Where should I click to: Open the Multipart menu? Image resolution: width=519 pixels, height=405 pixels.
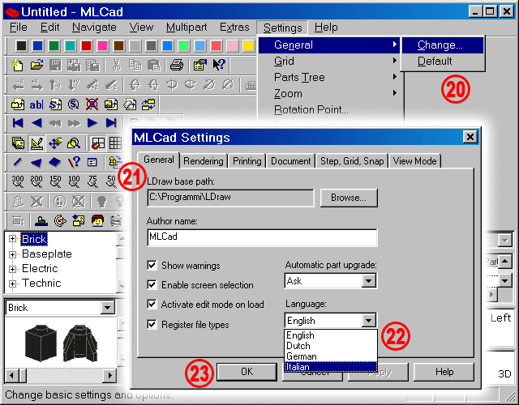point(187,27)
